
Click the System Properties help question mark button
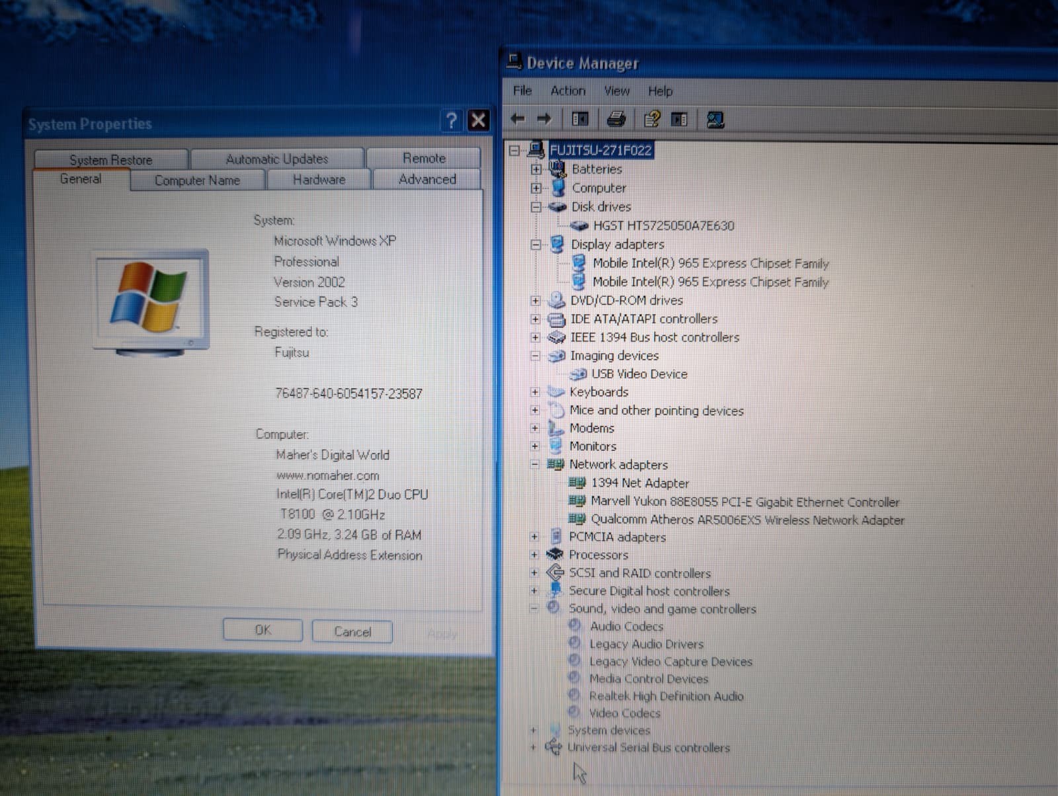451,120
